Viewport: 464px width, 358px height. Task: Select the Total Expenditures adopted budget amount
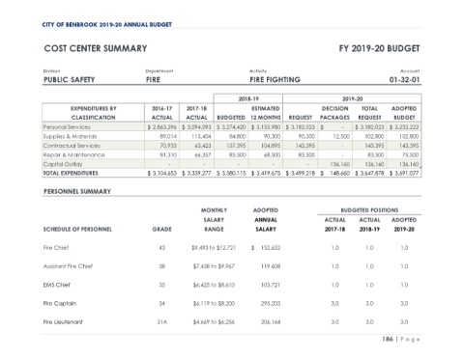404,174
